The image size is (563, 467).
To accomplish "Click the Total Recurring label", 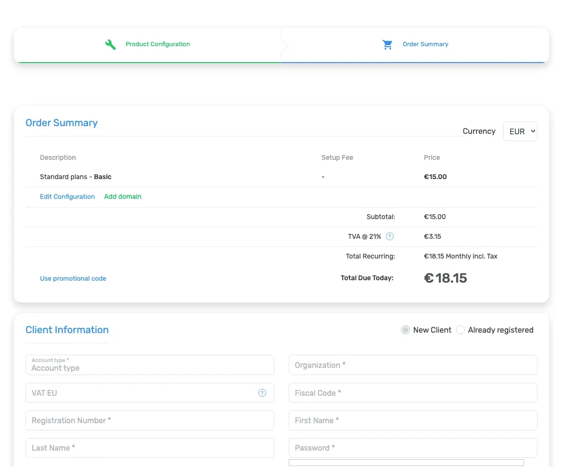I will click(x=370, y=256).
